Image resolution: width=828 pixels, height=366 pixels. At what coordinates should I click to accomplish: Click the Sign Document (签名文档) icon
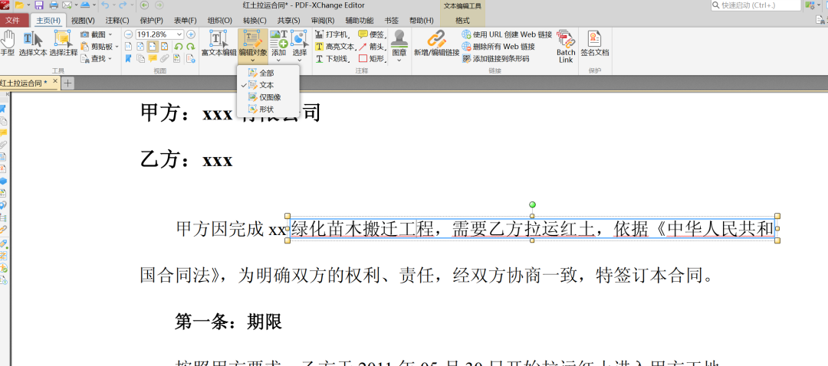pos(594,43)
